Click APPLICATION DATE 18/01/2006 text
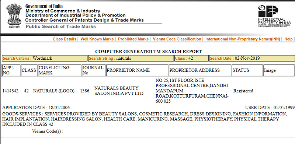The height and width of the screenshot is (144, 295). coord(36,108)
